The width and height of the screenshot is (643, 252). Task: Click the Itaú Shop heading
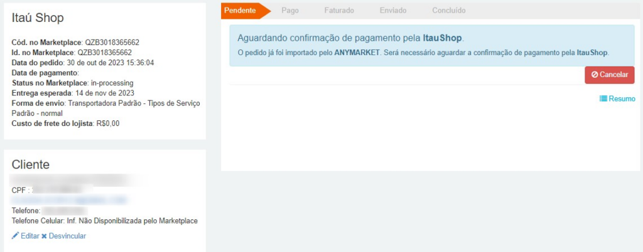(38, 18)
